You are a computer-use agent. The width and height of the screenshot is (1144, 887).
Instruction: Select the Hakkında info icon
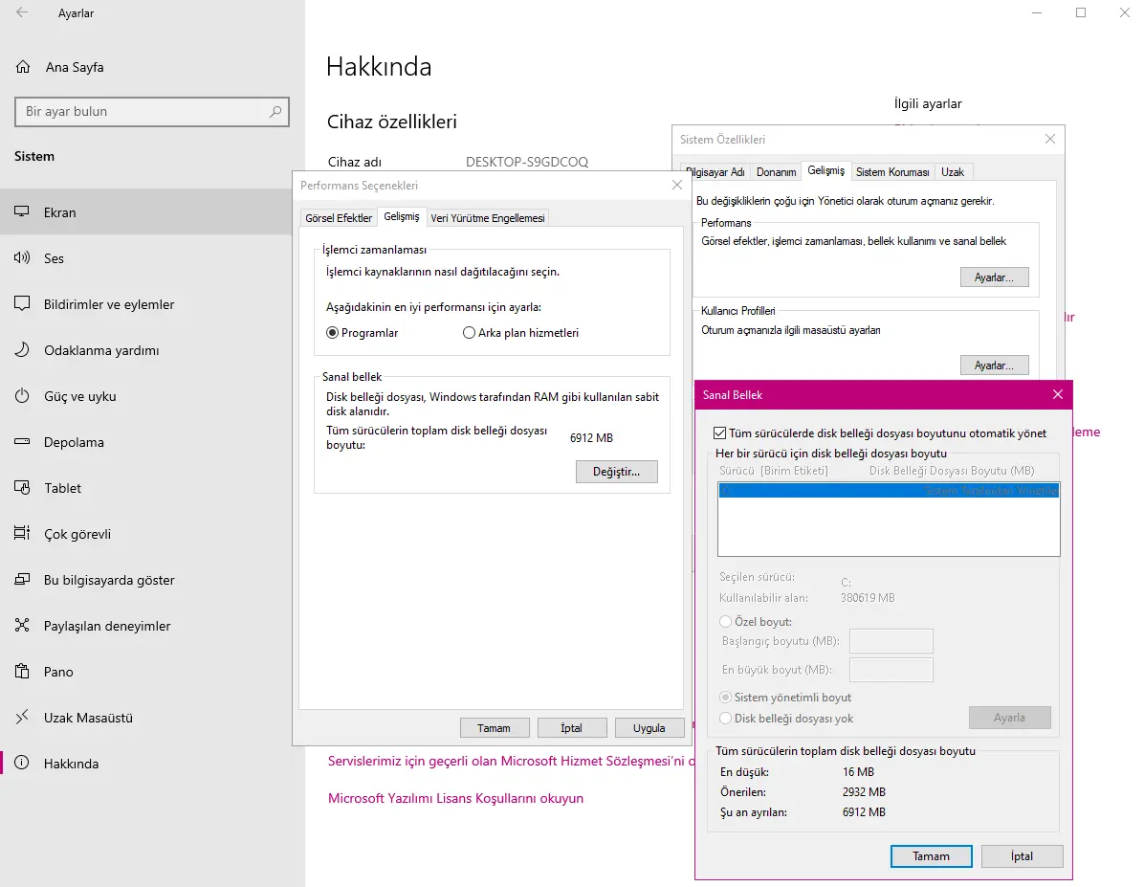(22, 763)
